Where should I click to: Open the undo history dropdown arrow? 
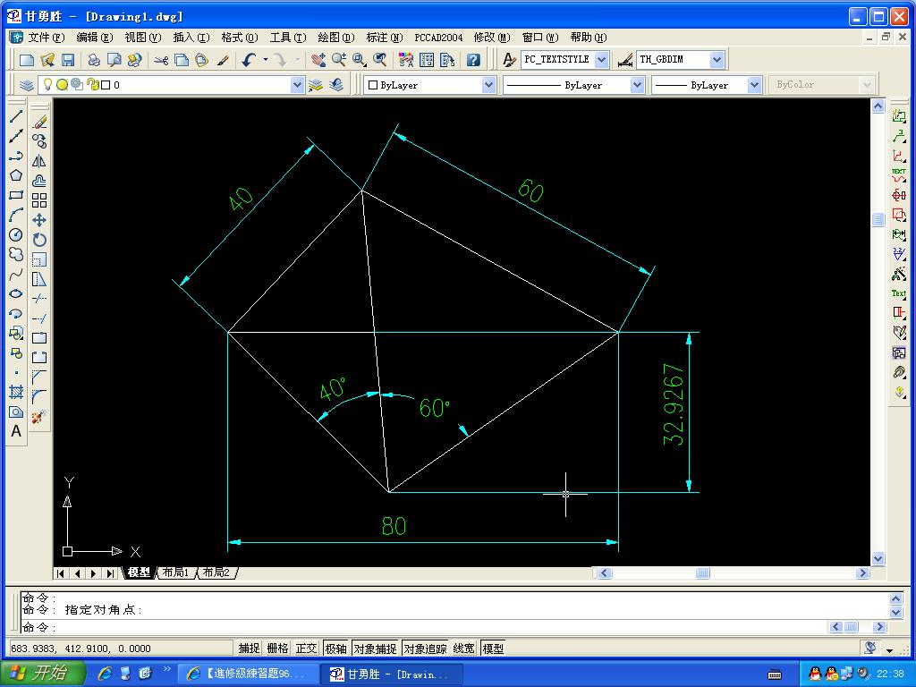tap(265, 60)
